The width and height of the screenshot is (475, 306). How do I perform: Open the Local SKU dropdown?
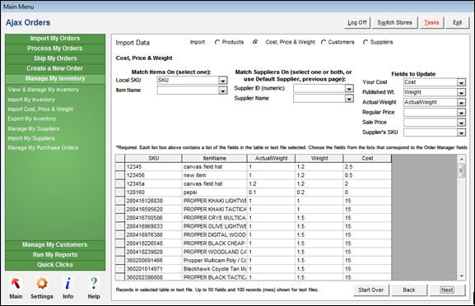[223, 81]
